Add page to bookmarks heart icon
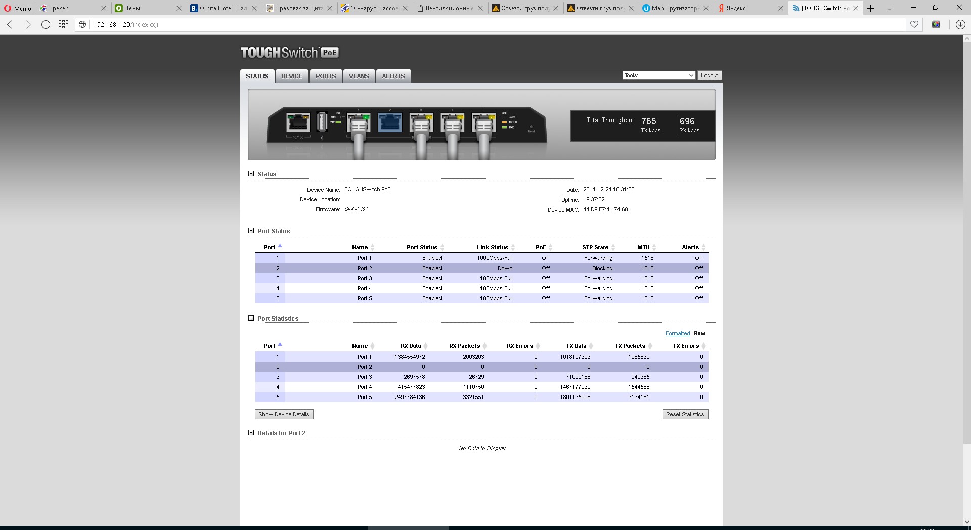 tap(914, 24)
